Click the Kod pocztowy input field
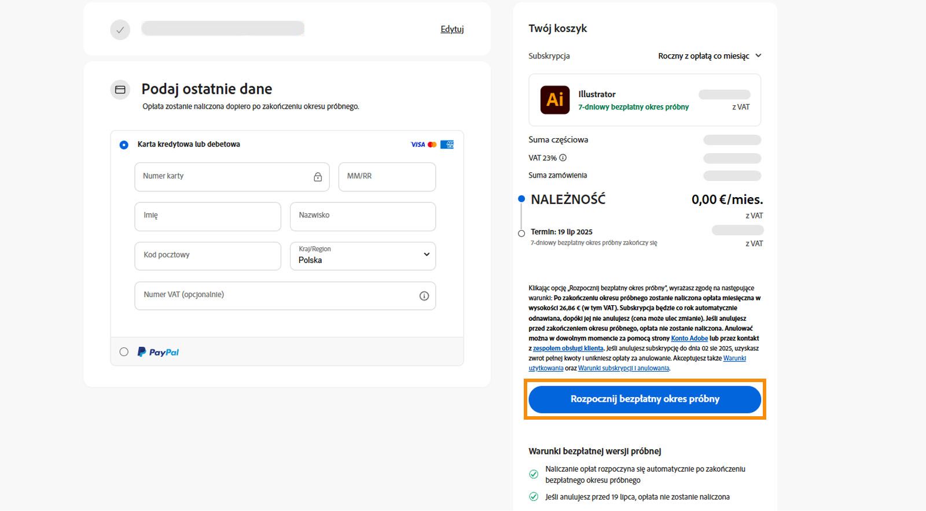This screenshot has height=511, width=926. [207, 256]
